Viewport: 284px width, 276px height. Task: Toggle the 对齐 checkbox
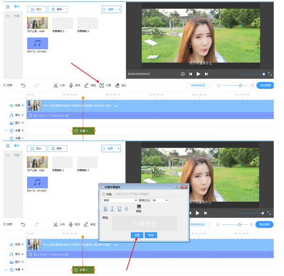pos(5,86)
